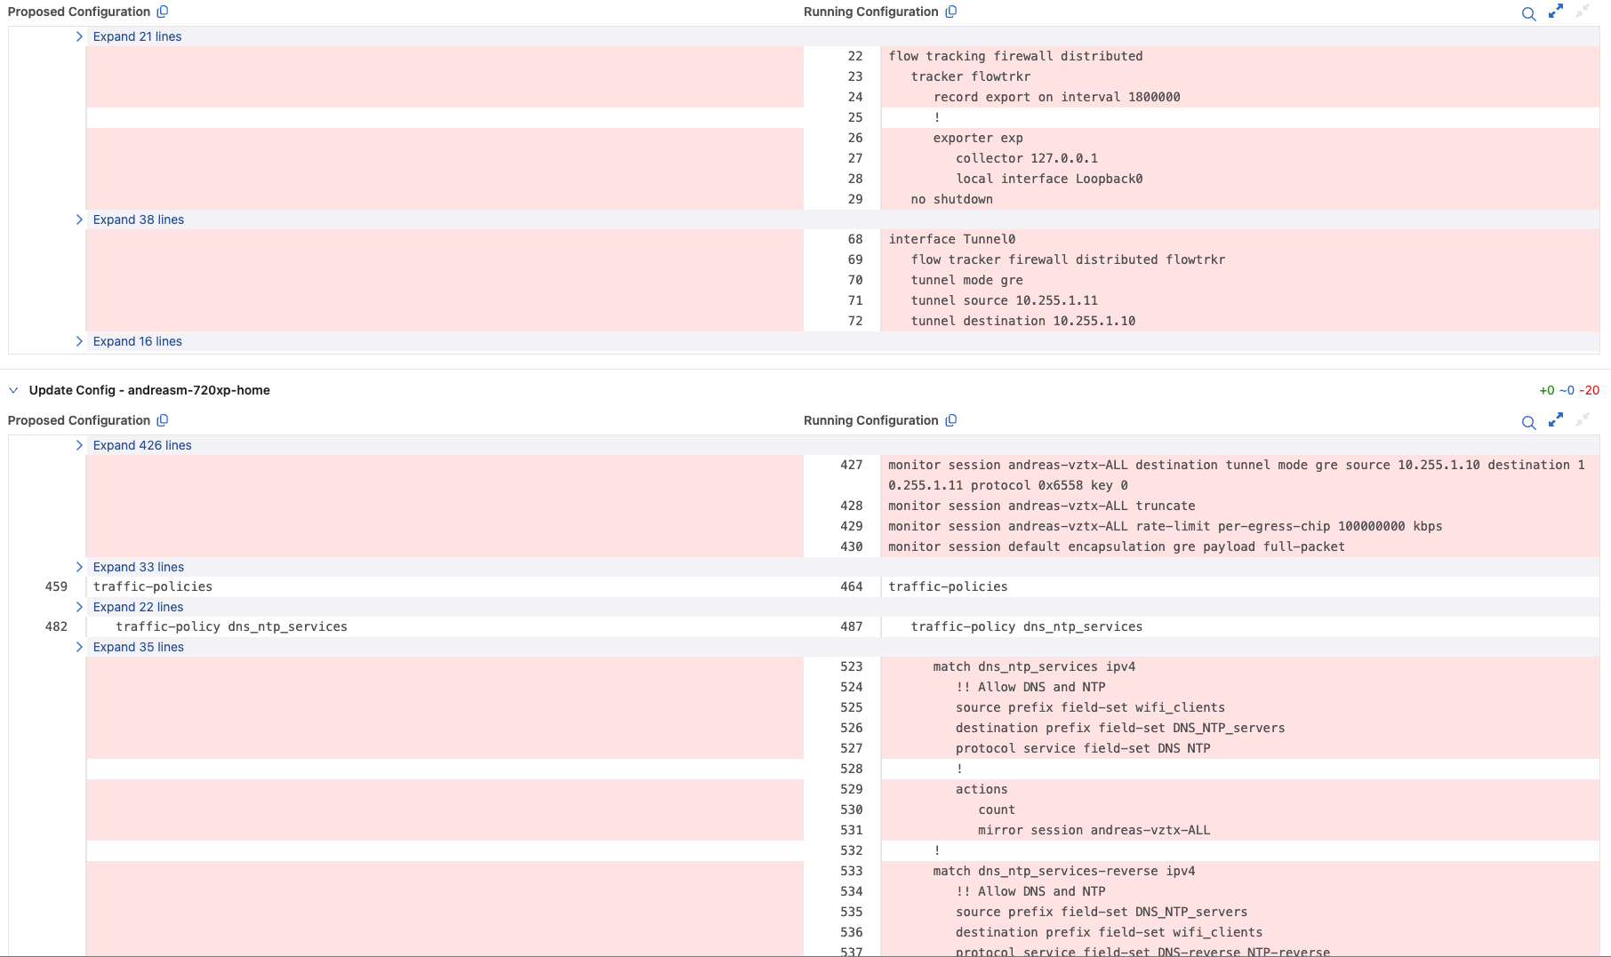Expand 16 hidden lines

(x=137, y=341)
